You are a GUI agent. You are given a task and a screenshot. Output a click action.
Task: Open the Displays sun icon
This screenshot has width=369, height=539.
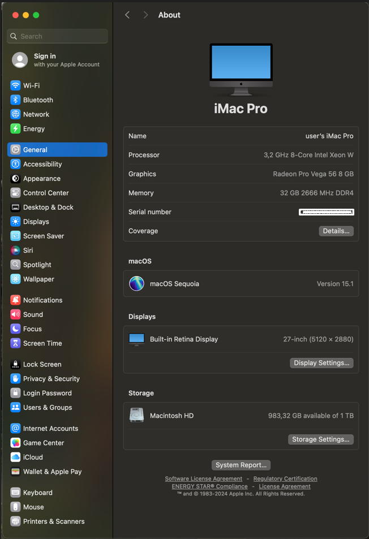point(15,222)
